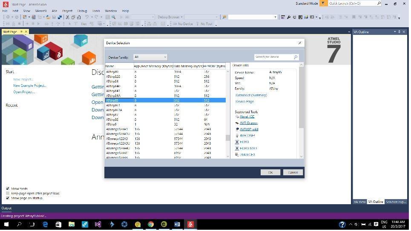Screen dimensions: 411x231
Task: Switch to the VA View tab
Action: (359, 202)
